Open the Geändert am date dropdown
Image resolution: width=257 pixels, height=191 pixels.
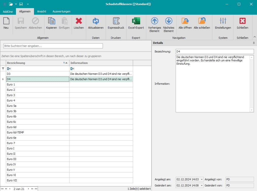tap(202, 185)
